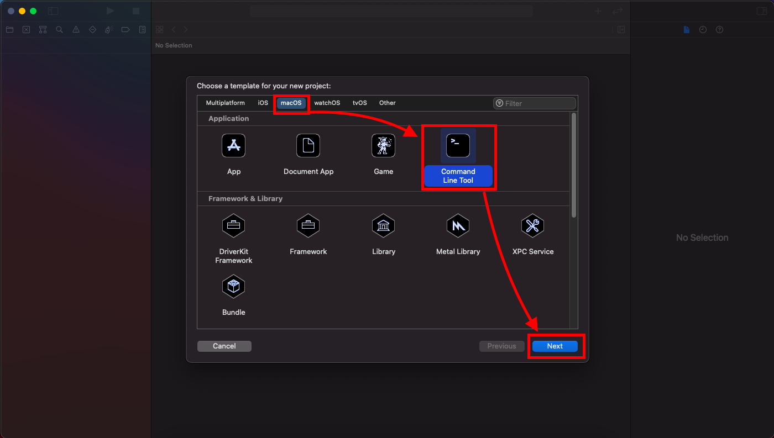Image resolution: width=774 pixels, height=438 pixels.
Task: Choose the Game template
Action: pyautogui.click(x=383, y=155)
